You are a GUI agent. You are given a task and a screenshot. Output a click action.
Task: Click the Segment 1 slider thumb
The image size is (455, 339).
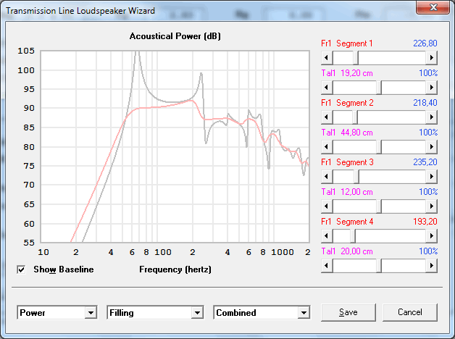(x=356, y=58)
